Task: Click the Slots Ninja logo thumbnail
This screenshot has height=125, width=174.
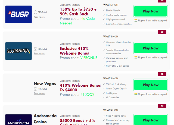Action: coord(18,51)
